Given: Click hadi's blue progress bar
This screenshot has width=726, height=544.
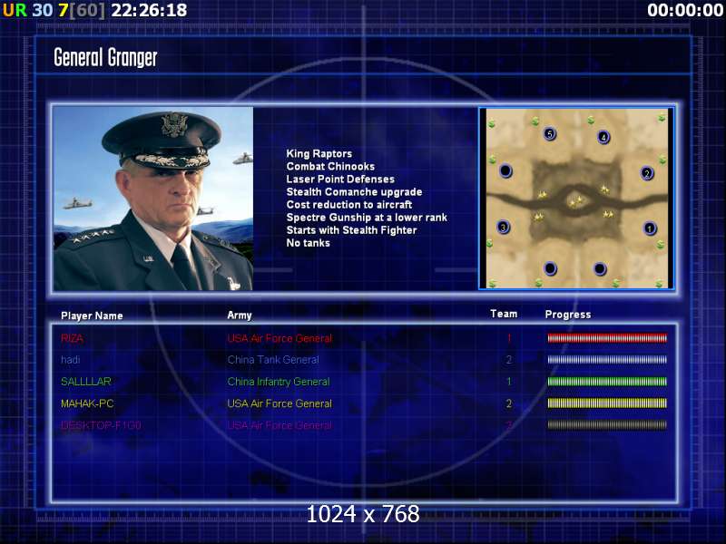Looking at the screenshot, I should pyautogui.click(x=607, y=359).
